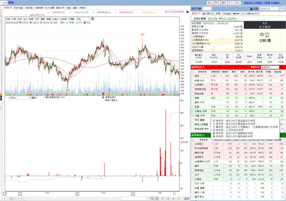Set chart range to 3年
The height and width of the screenshot is (201, 286).
click(x=179, y=198)
